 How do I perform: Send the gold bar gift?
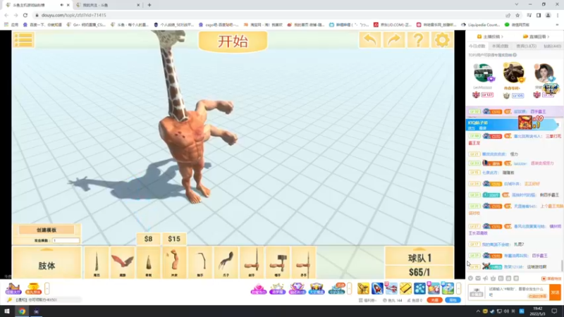405,288
